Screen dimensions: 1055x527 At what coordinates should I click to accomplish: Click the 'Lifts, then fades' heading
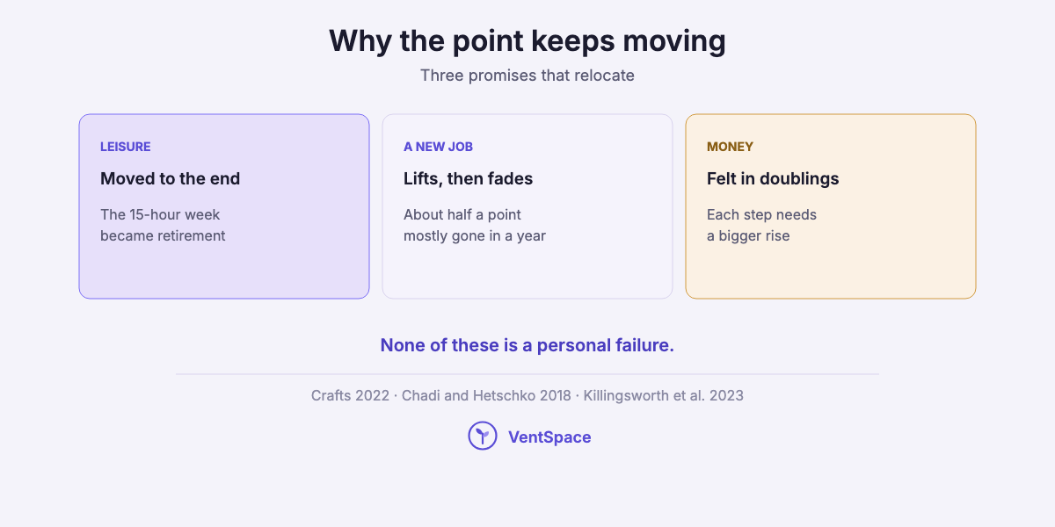pyautogui.click(x=469, y=178)
